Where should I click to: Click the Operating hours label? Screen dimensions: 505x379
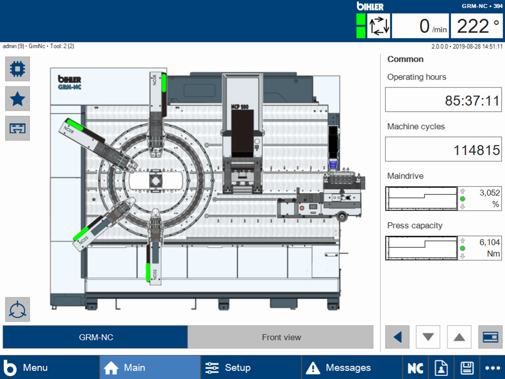(x=417, y=77)
